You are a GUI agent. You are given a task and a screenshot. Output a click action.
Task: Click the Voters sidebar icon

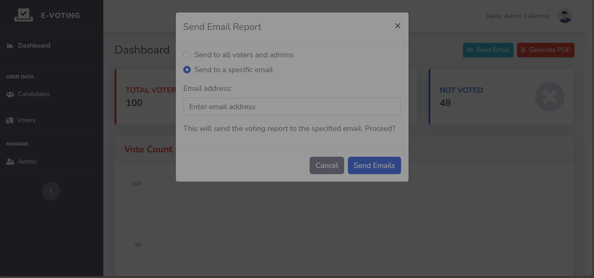pyautogui.click(x=10, y=120)
